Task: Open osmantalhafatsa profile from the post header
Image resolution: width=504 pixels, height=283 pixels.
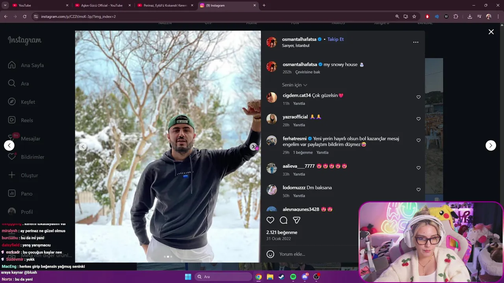Action: click(299, 39)
